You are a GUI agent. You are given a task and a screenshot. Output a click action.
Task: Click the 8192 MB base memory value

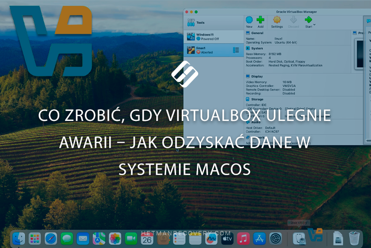(x=275, y=54)
